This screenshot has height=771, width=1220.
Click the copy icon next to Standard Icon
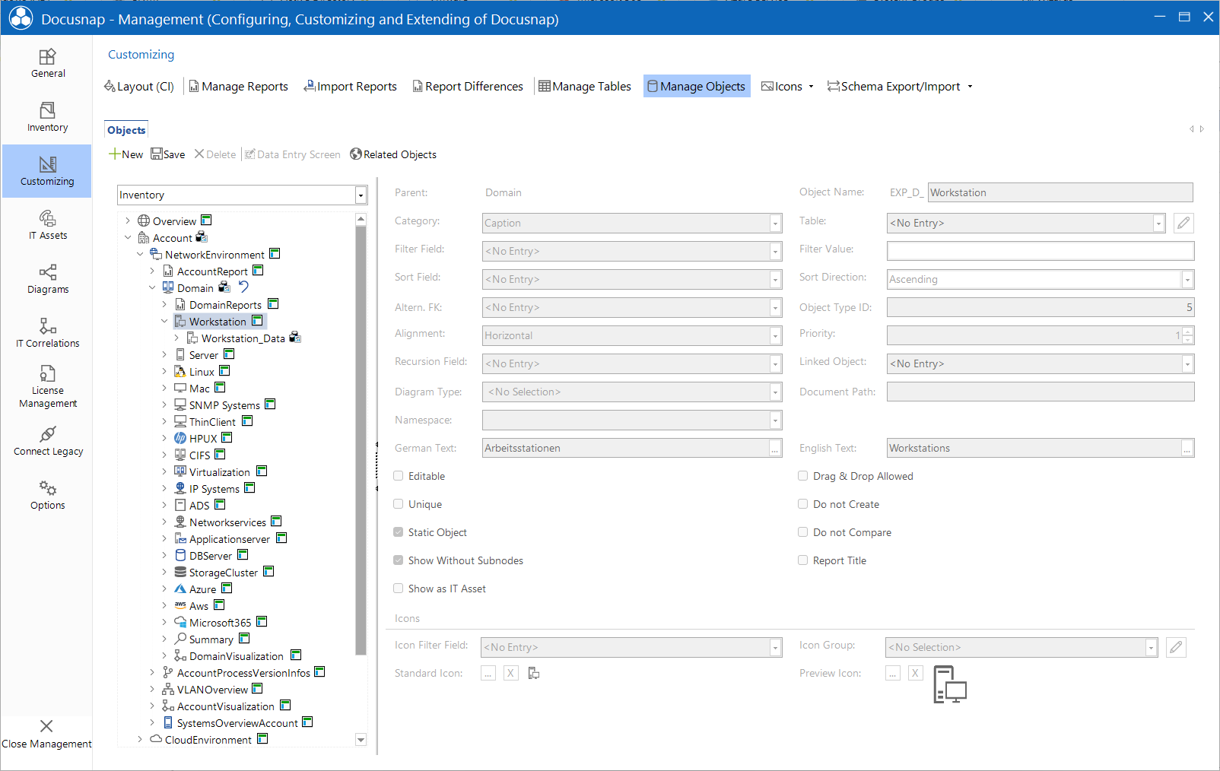534,673
